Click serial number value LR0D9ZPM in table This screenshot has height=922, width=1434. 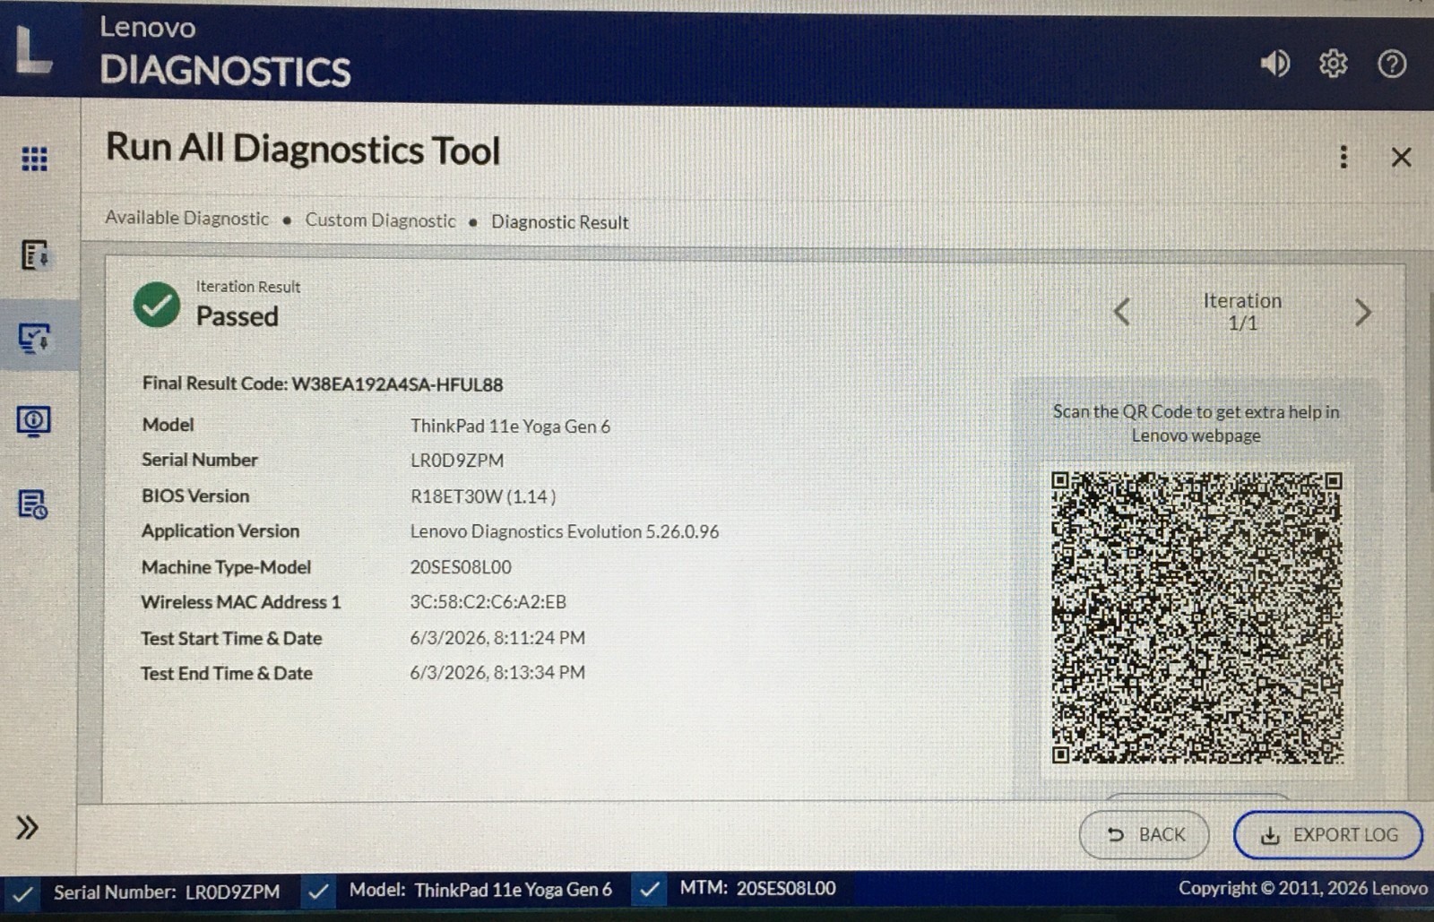pos(457,461)
